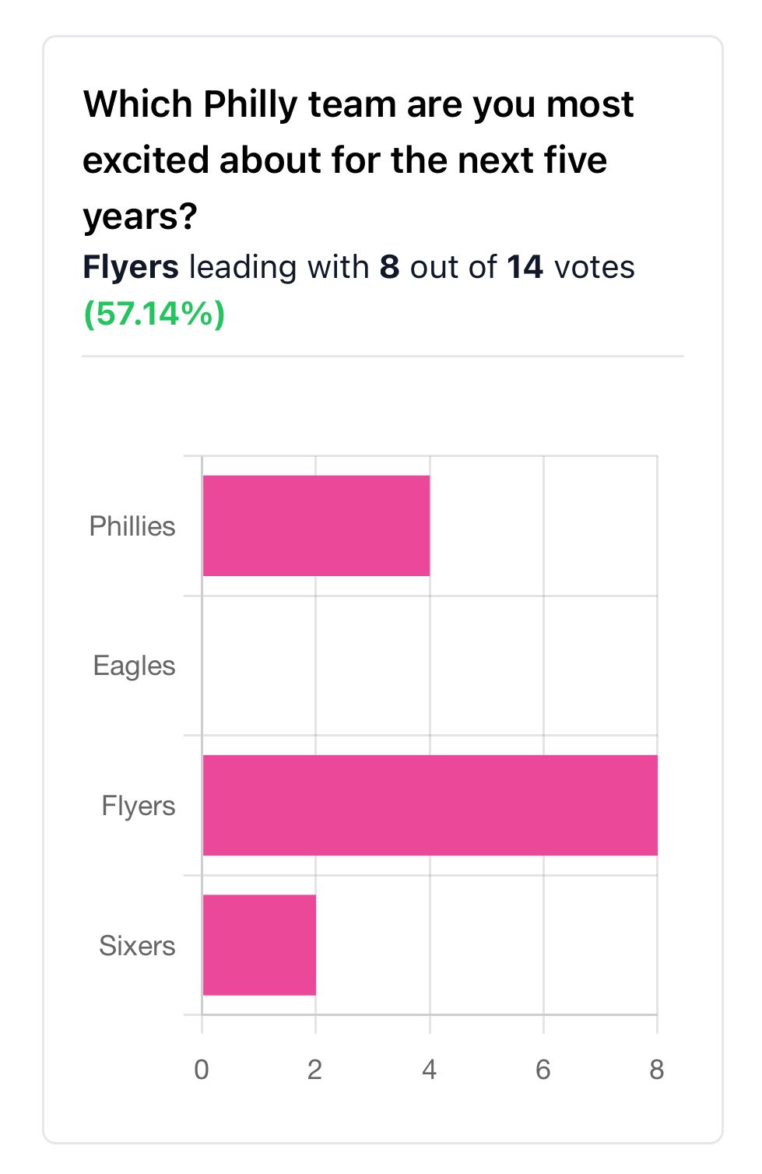The image size is (762, 1174).
Task: Click the word 'votes' in summary
Action: pyautogui.click(x=594, y=267)
